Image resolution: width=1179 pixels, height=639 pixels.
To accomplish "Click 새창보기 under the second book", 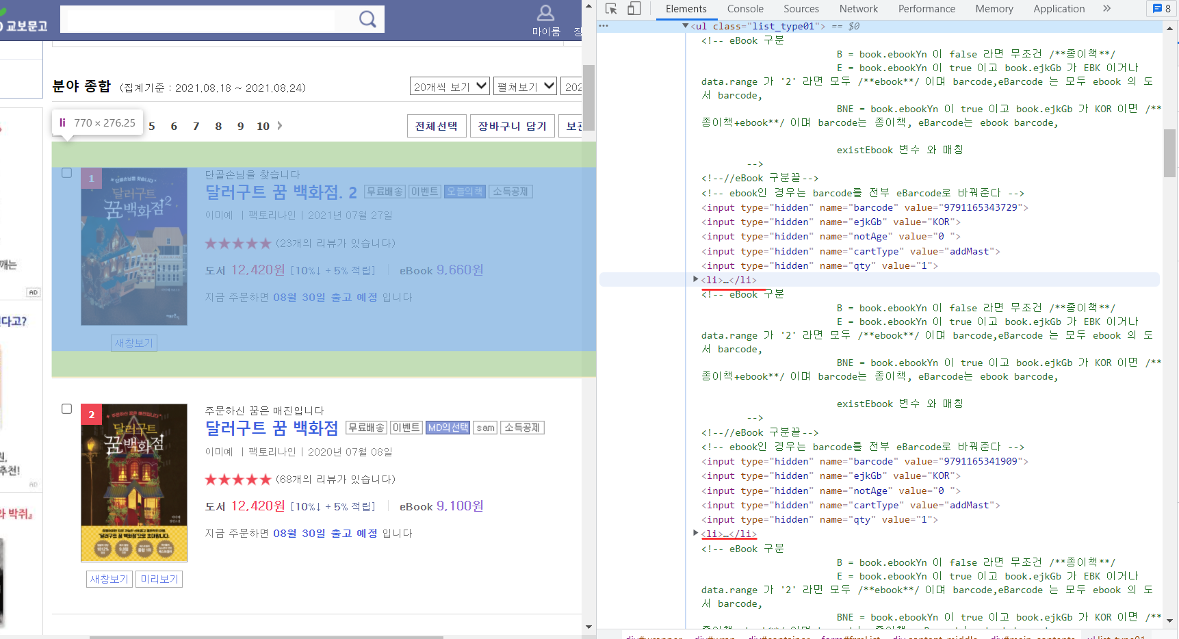I will pyautogui.click(x=109, y=579).
